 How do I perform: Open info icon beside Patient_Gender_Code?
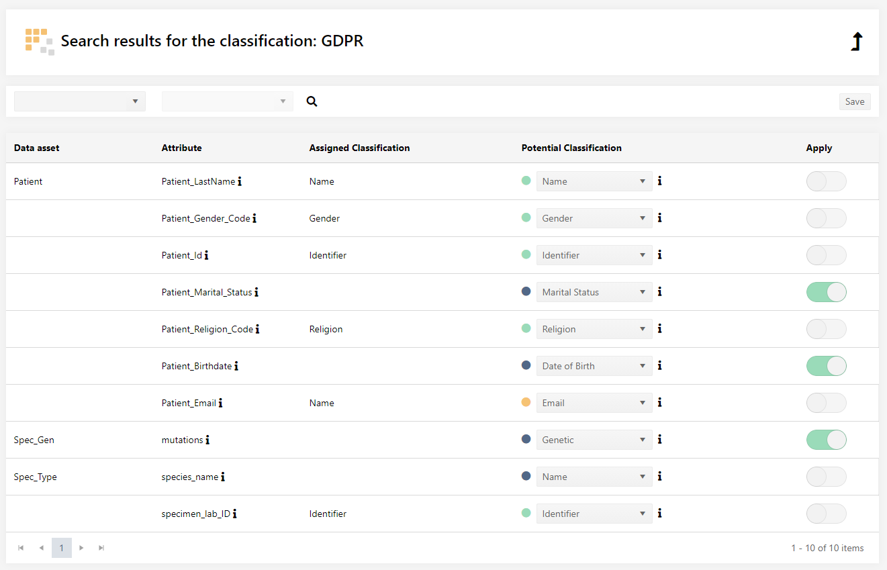(254, 218)
